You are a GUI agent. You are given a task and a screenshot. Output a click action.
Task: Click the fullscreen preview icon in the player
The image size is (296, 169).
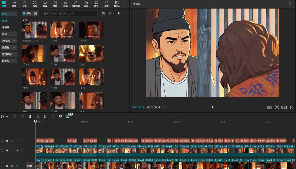pyautogui.click(x=292, y=107)
